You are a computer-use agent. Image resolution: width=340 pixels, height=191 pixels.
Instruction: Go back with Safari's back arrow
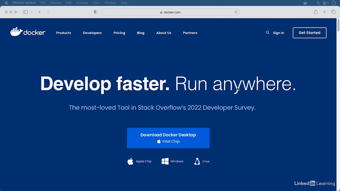point(40,12)
